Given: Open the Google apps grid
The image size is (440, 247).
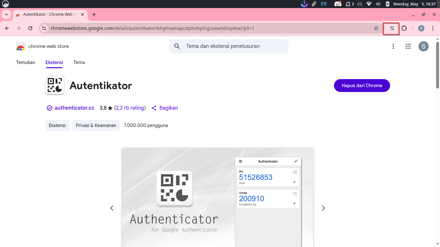Looking at the screenshot, I should click(x=408, y=46).
